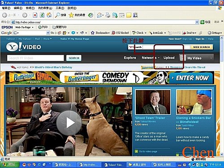Open the Help menu
The image size is (224, 168).
tap(72, 8)
